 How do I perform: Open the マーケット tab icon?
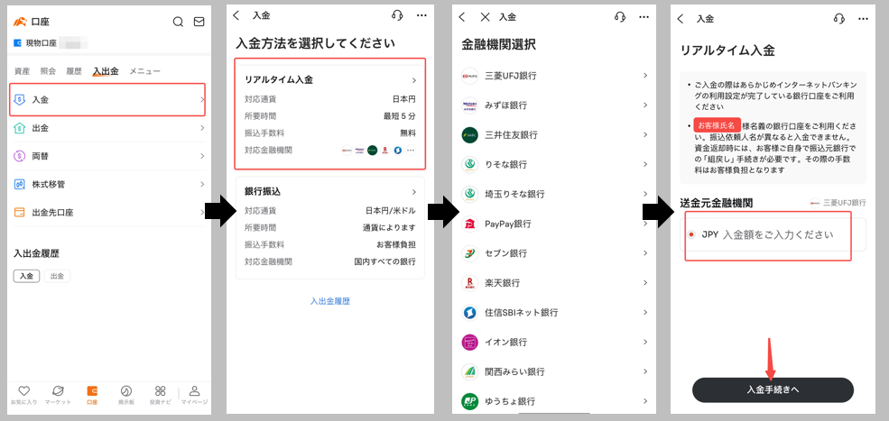(x=58, y=391)
